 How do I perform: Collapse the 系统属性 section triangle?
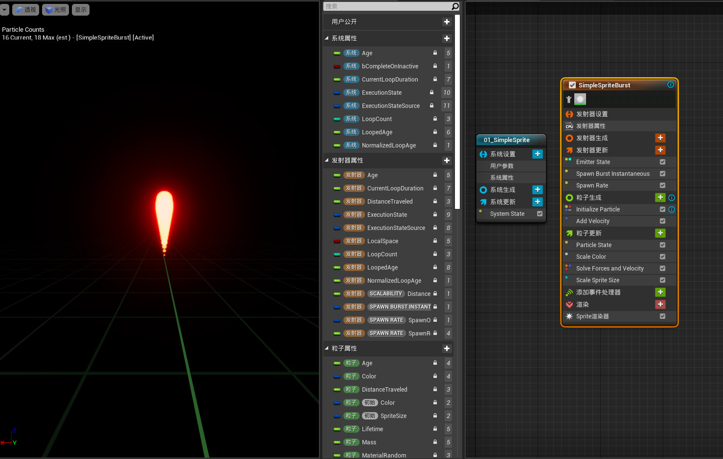326,38
